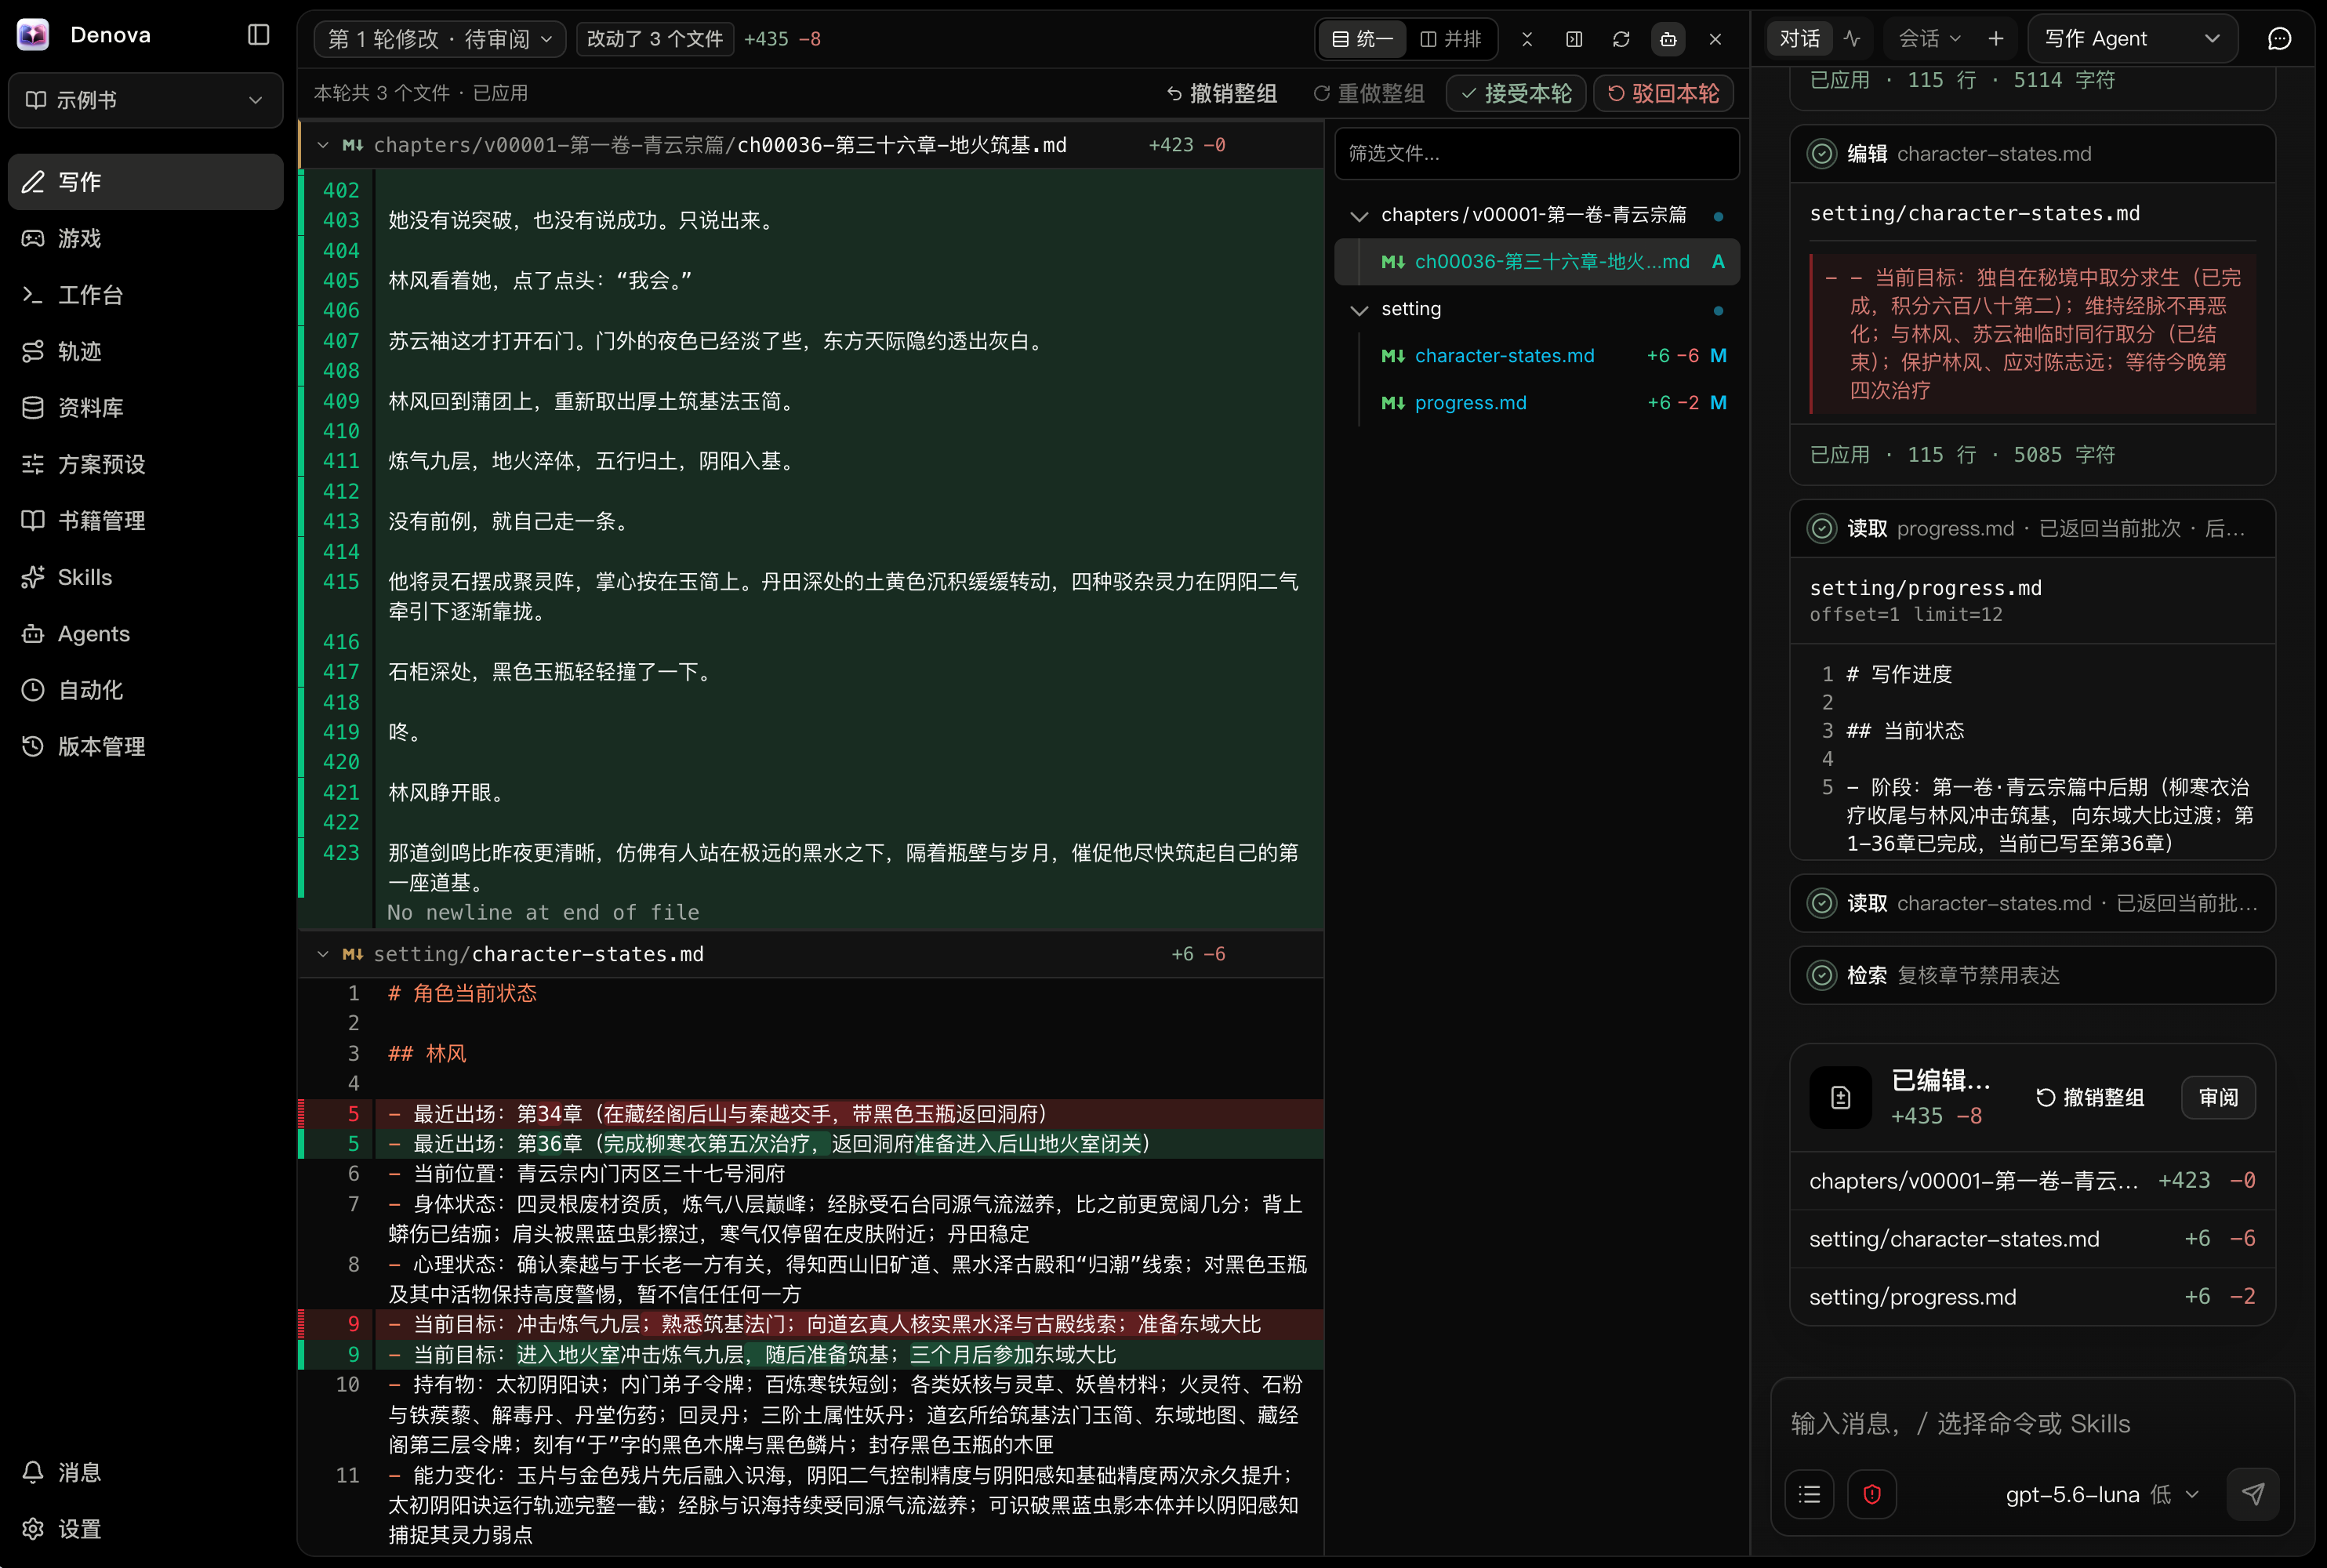The height and width of the screenshot is (1568, 2327).
Task: Click the red shield warning icon
Action: click(1872, 1494)
